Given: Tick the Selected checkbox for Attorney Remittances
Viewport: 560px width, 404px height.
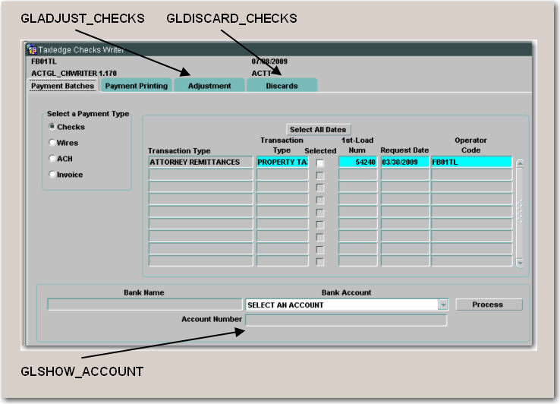Looking at the screenshot, I should click(x=320, y=163).
